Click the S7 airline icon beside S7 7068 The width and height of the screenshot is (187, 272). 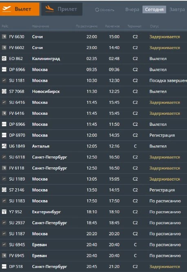[x=4, y=91]
